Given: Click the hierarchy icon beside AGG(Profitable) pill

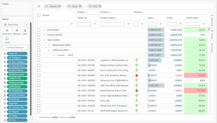Looking at the screenshot, I should click(5, 95).
